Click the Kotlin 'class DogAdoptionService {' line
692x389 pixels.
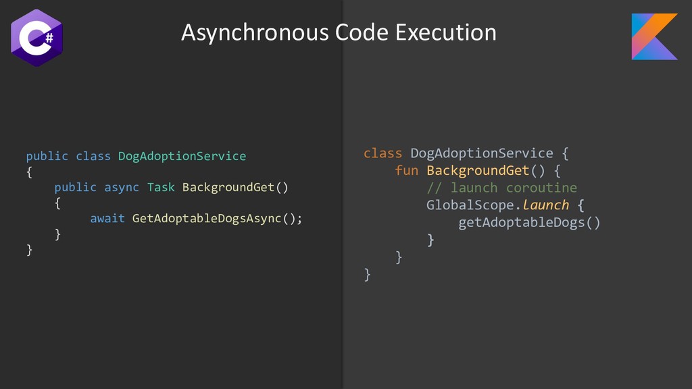click(466, 153)
